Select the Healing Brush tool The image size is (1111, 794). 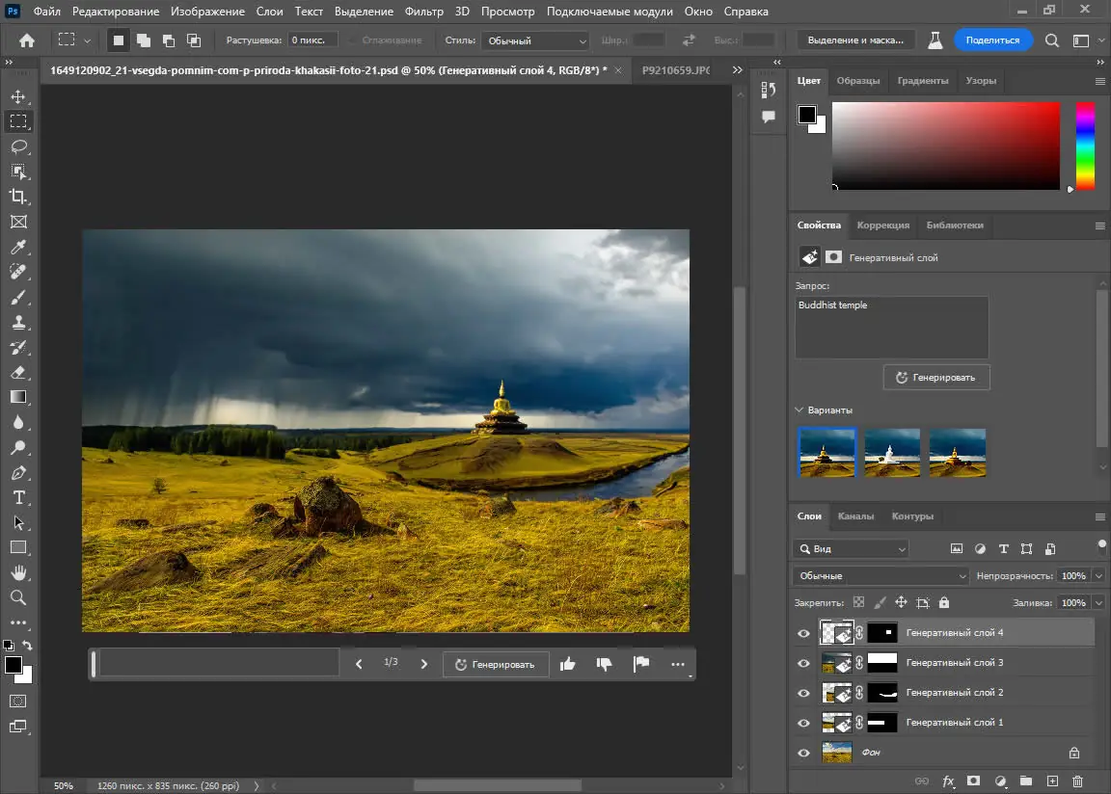point(19,272)
